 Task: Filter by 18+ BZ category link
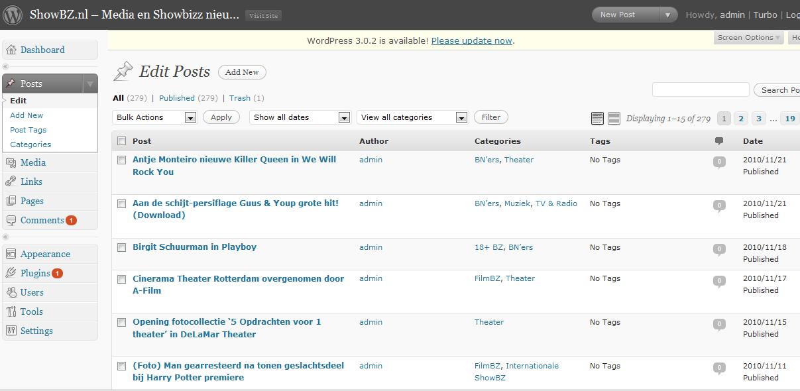(488, 247)
